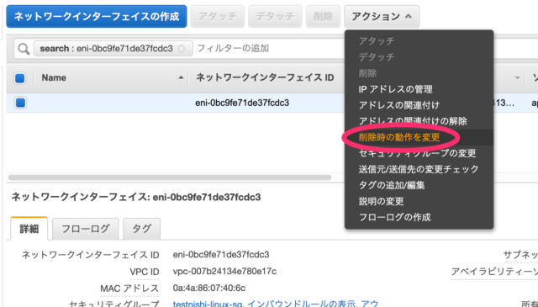Choose デタッチ in the action menu

(x=377, y=56)
